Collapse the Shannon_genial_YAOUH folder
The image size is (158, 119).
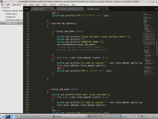pyautogui.click(x=2, y=11)
